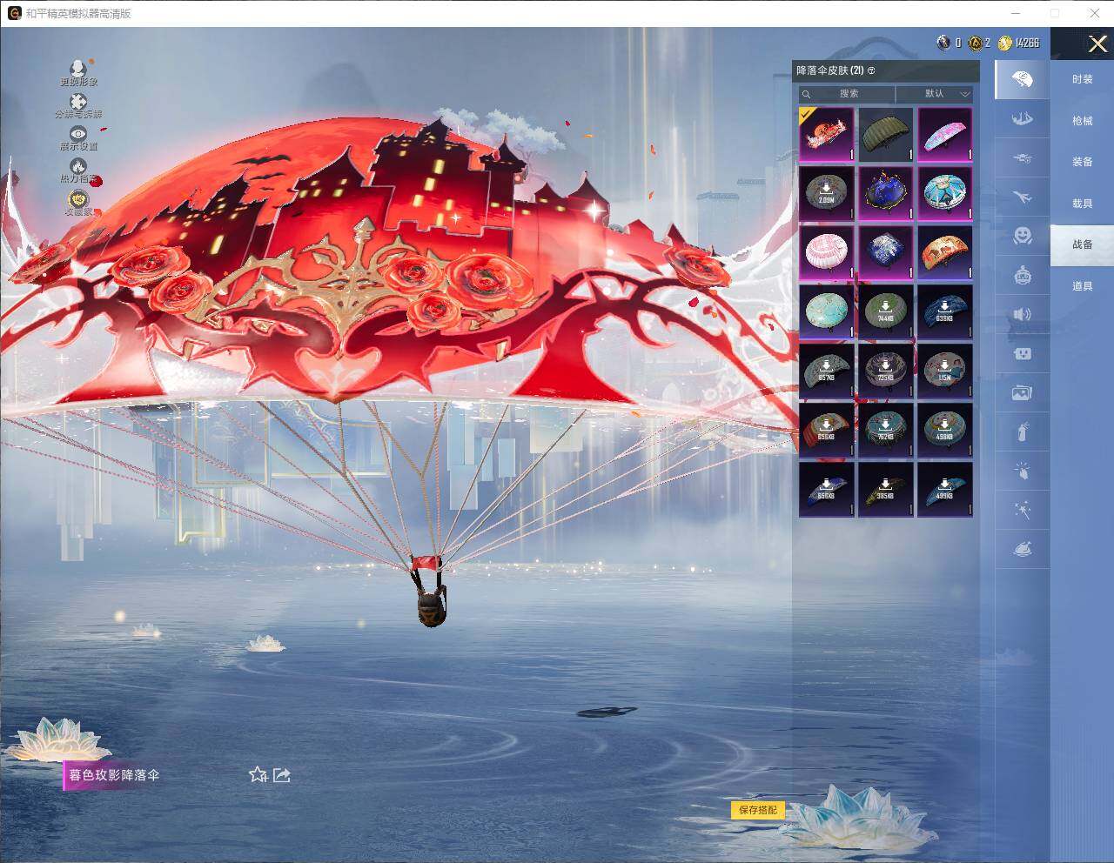The height and width of the screenshot is (863, 1114).
Task: Open the glider skin category icon
Action: (x=1022, y=119)
